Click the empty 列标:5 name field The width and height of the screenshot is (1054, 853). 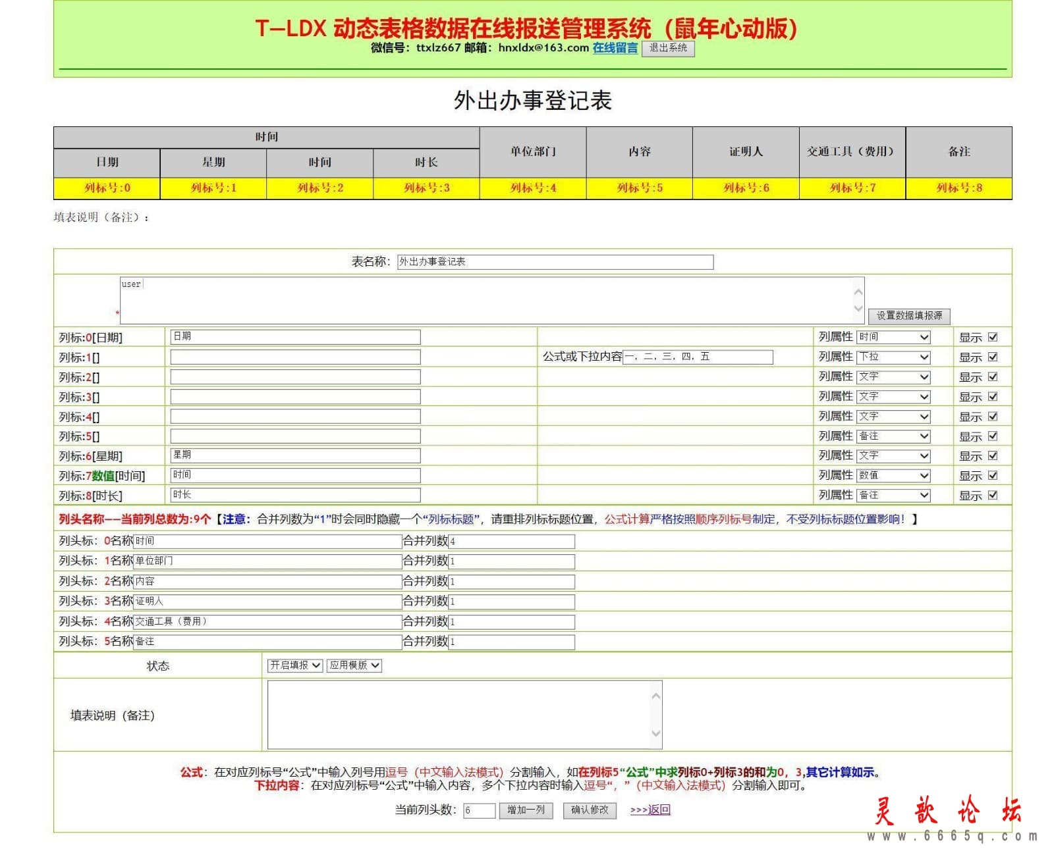coord(295,436)
